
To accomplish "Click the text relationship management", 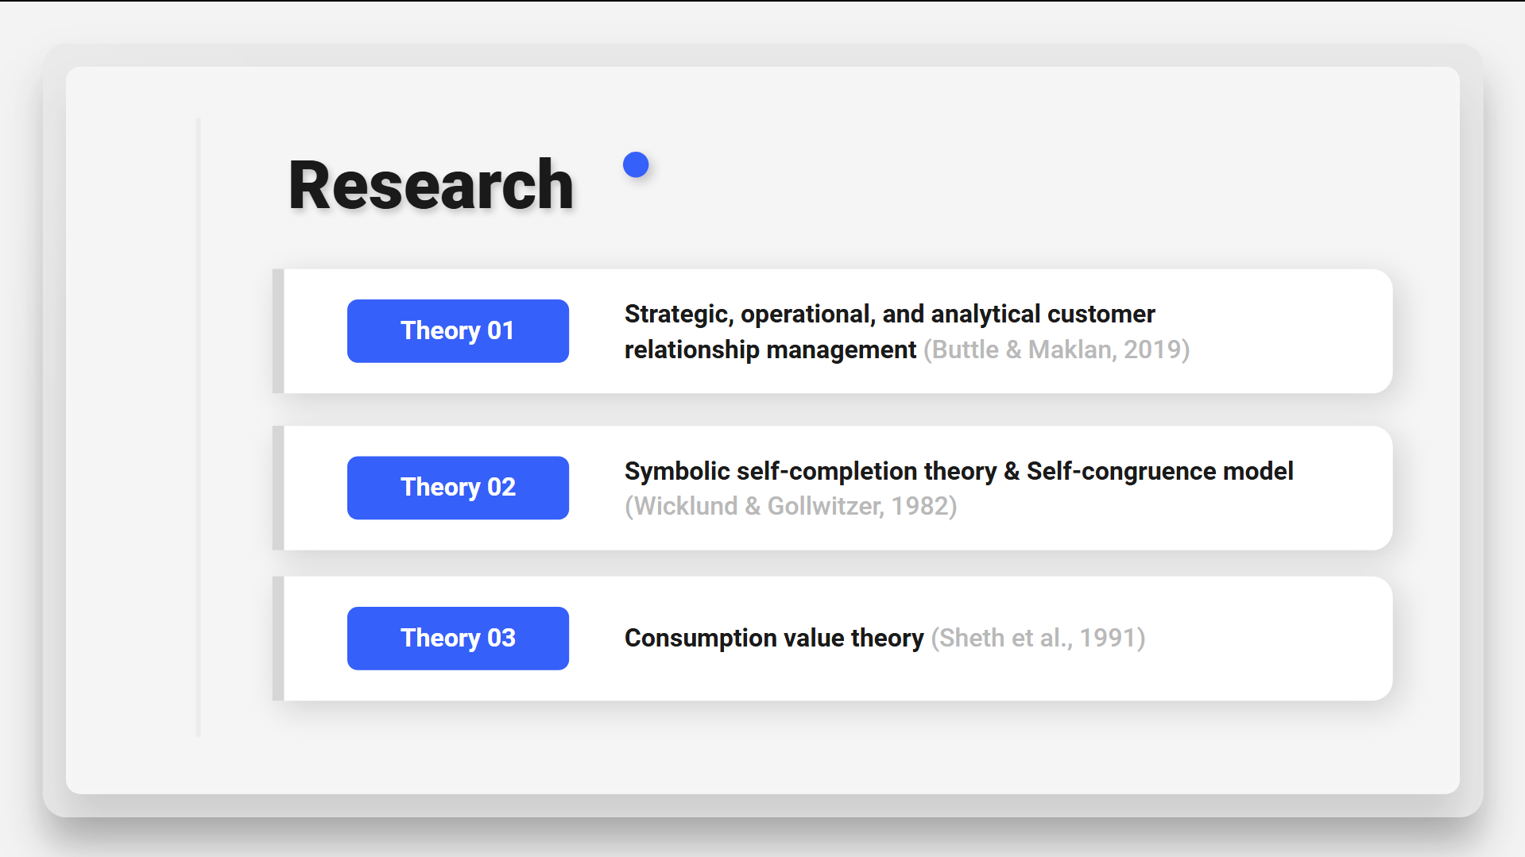I will click(x=770, y=349).
